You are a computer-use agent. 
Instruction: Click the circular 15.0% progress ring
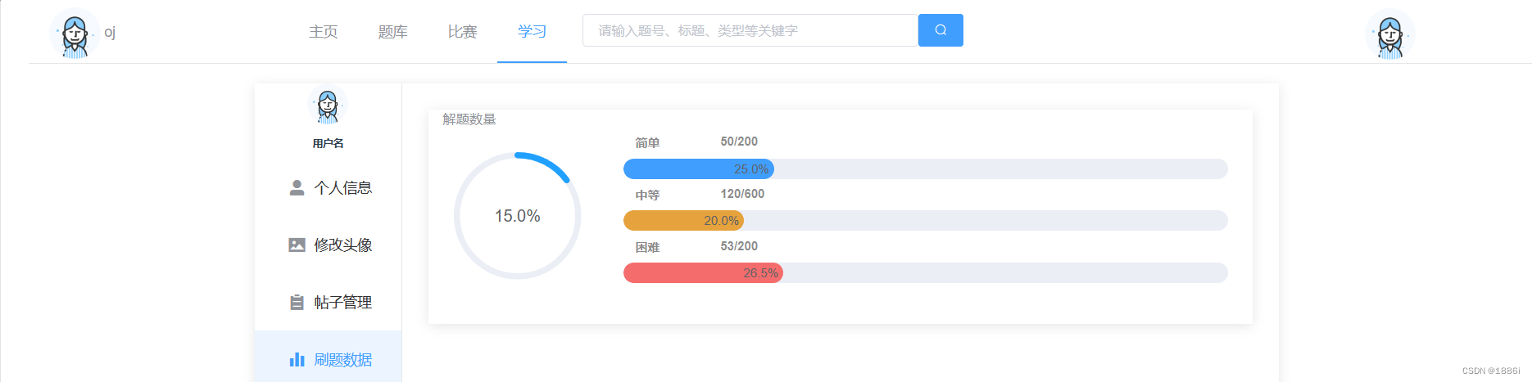point(518,216)
